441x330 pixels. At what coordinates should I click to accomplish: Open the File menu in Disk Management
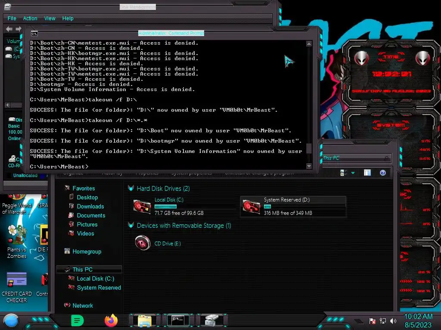point(12,18)
